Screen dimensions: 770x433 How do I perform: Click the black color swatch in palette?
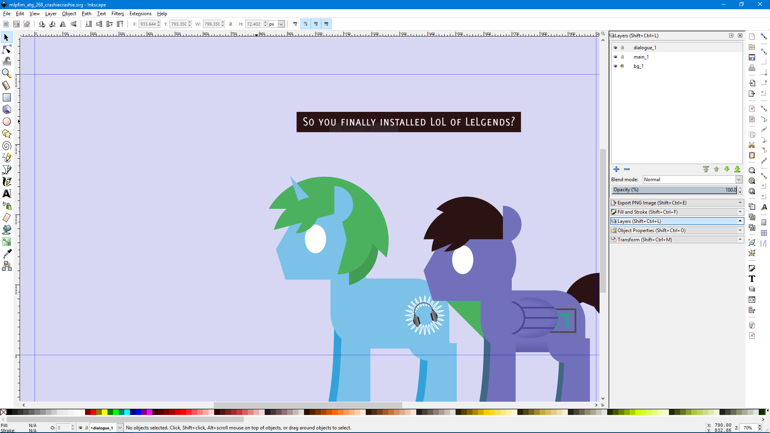click(x=9, y=412)
